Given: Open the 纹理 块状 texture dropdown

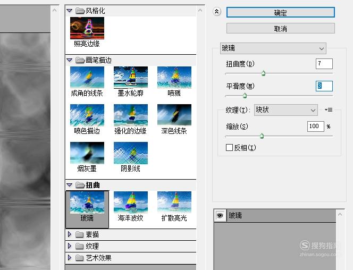Looking at the screenshot, I should pyautogui.click(x=286, y=110).
